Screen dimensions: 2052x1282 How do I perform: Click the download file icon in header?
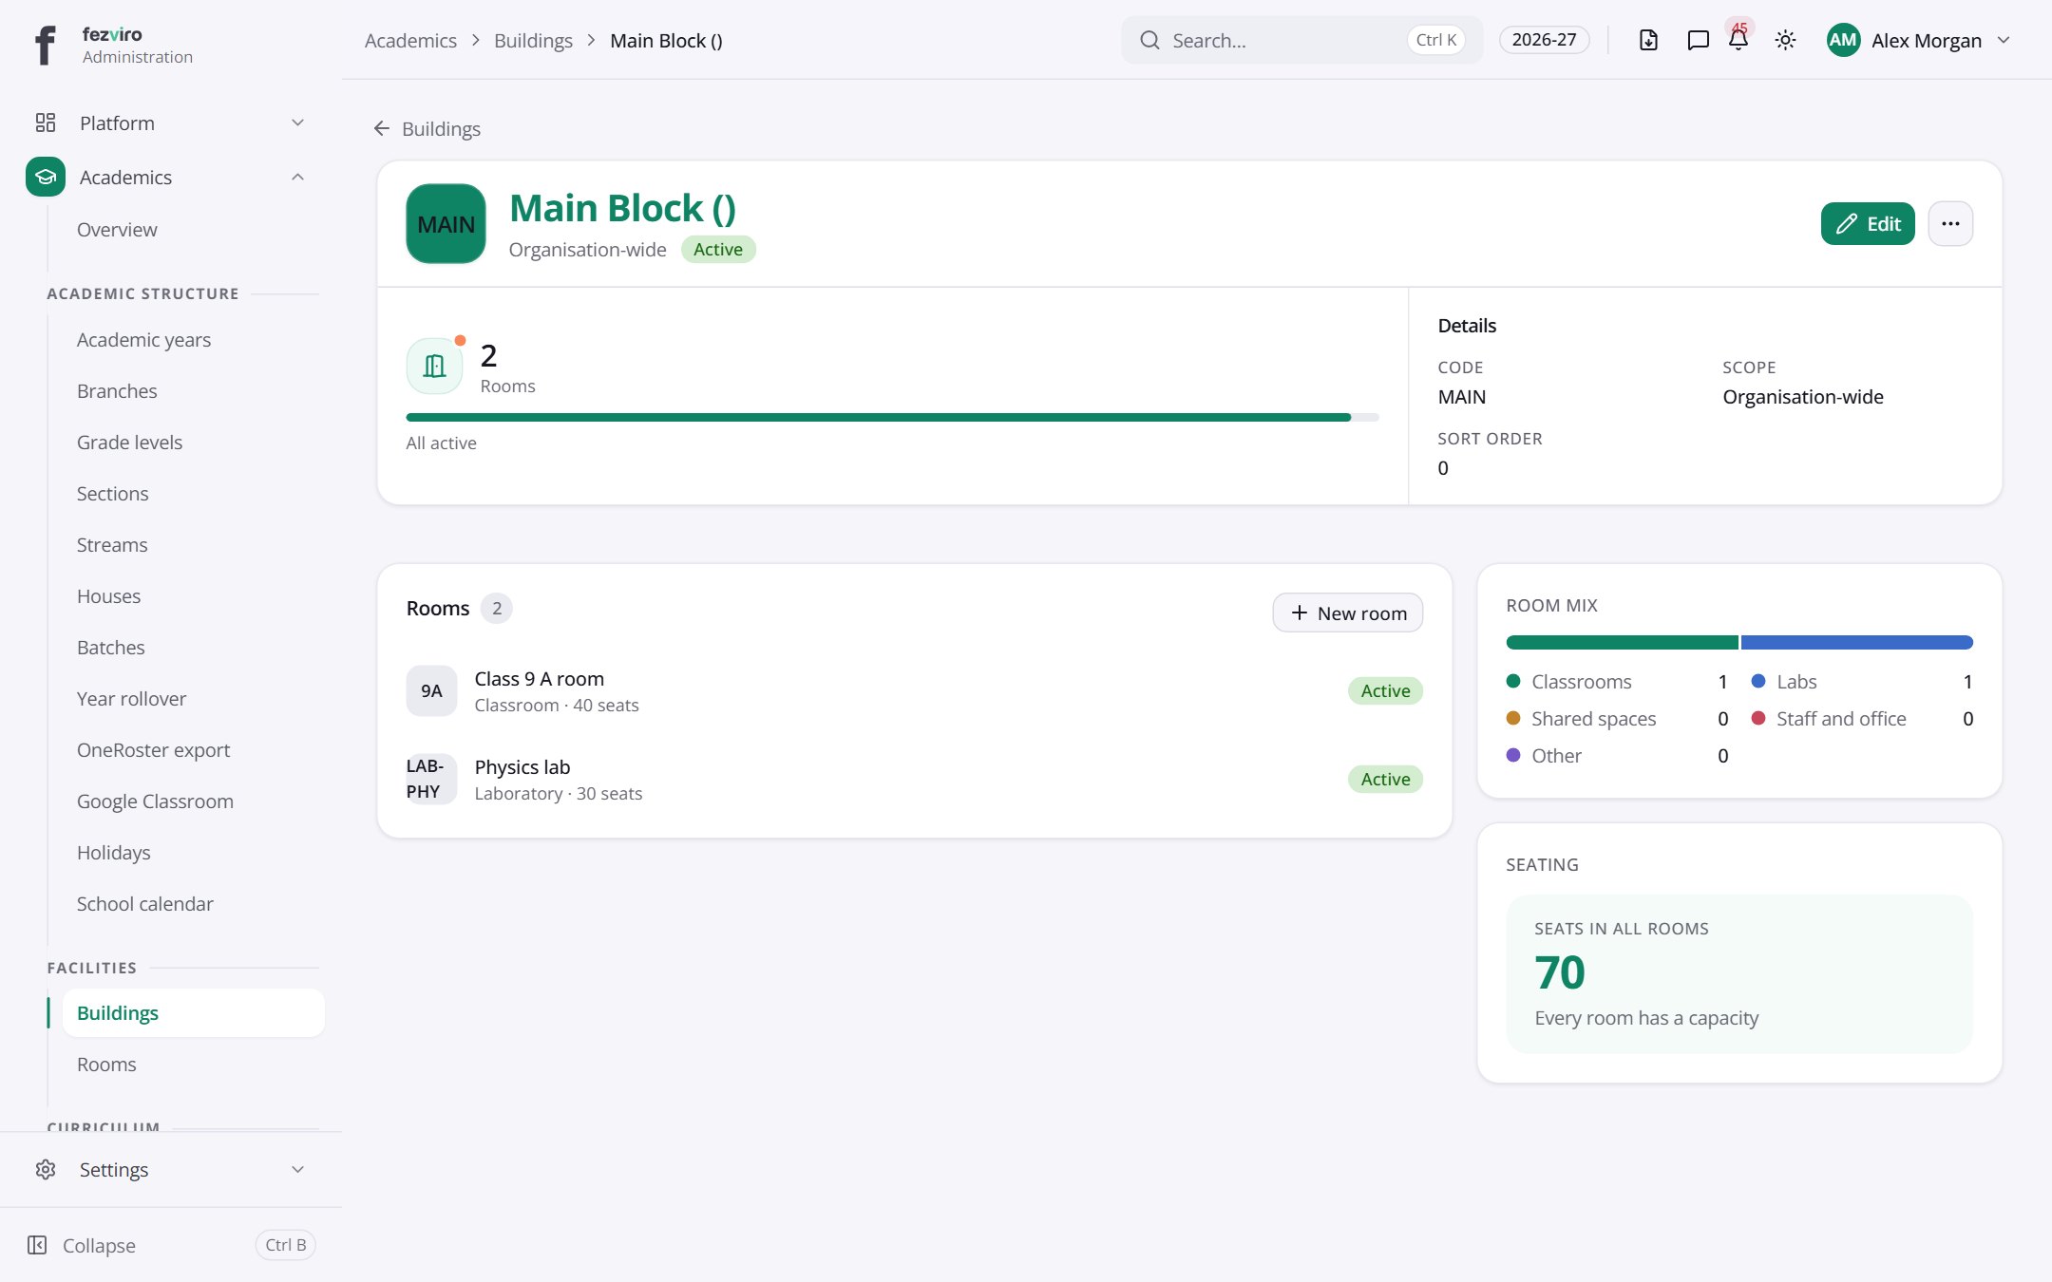(x=1648, y=40)
